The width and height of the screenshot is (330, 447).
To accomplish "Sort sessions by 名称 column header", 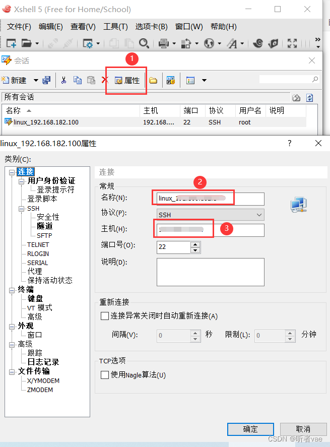I will tap(71, 110).
